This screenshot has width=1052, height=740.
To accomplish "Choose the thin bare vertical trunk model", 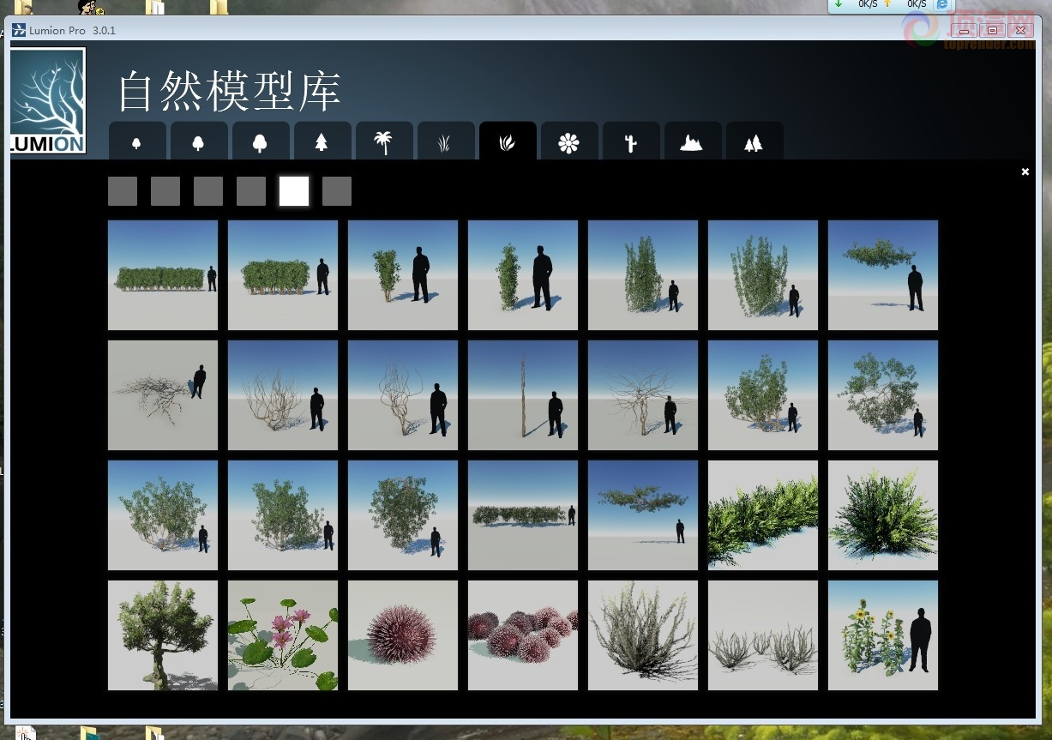I will point(523,395).
